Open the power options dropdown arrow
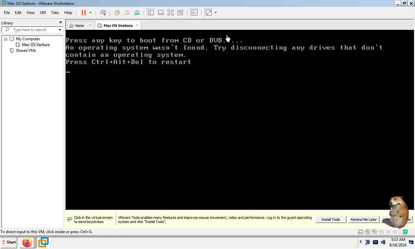 pos(90,13)
